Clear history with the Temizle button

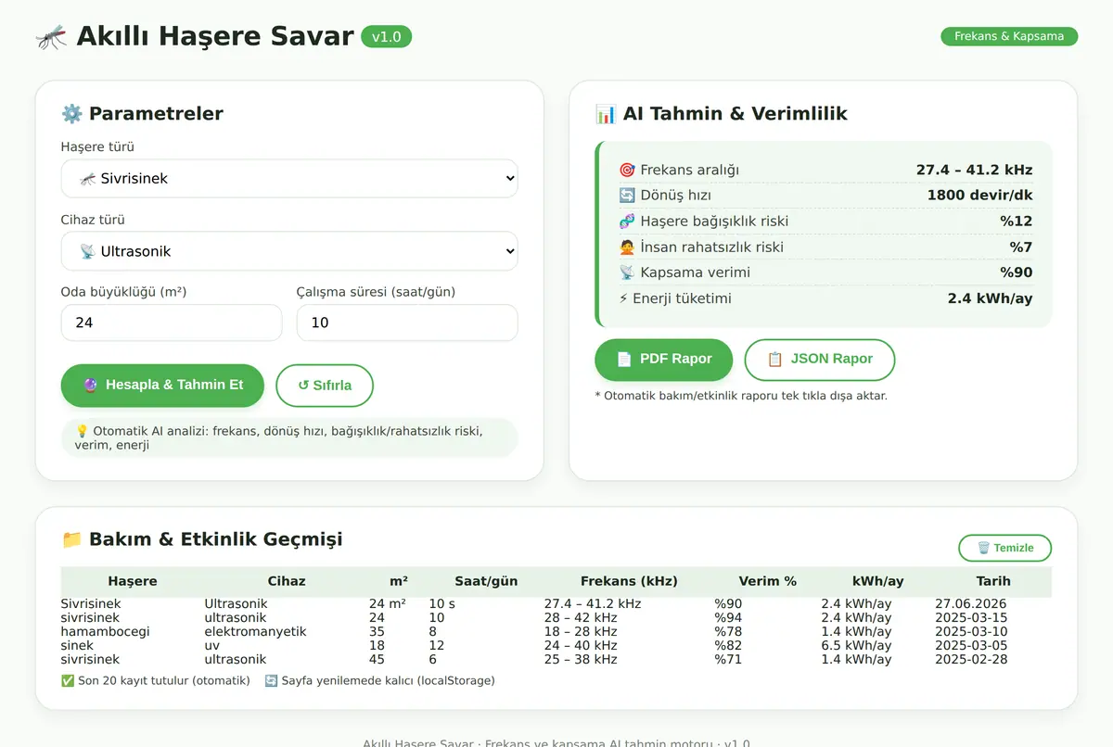[1004, 548]
